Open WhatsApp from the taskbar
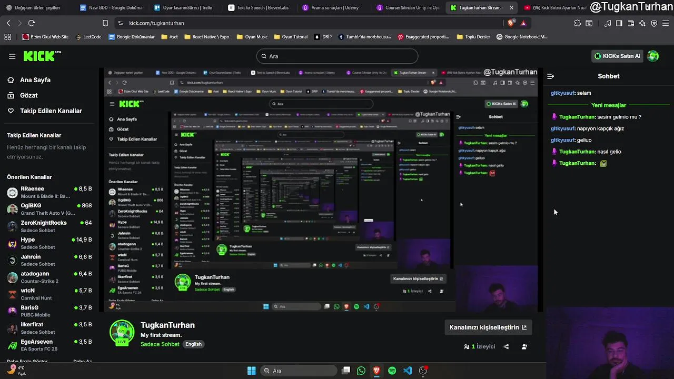 (361, 371)
